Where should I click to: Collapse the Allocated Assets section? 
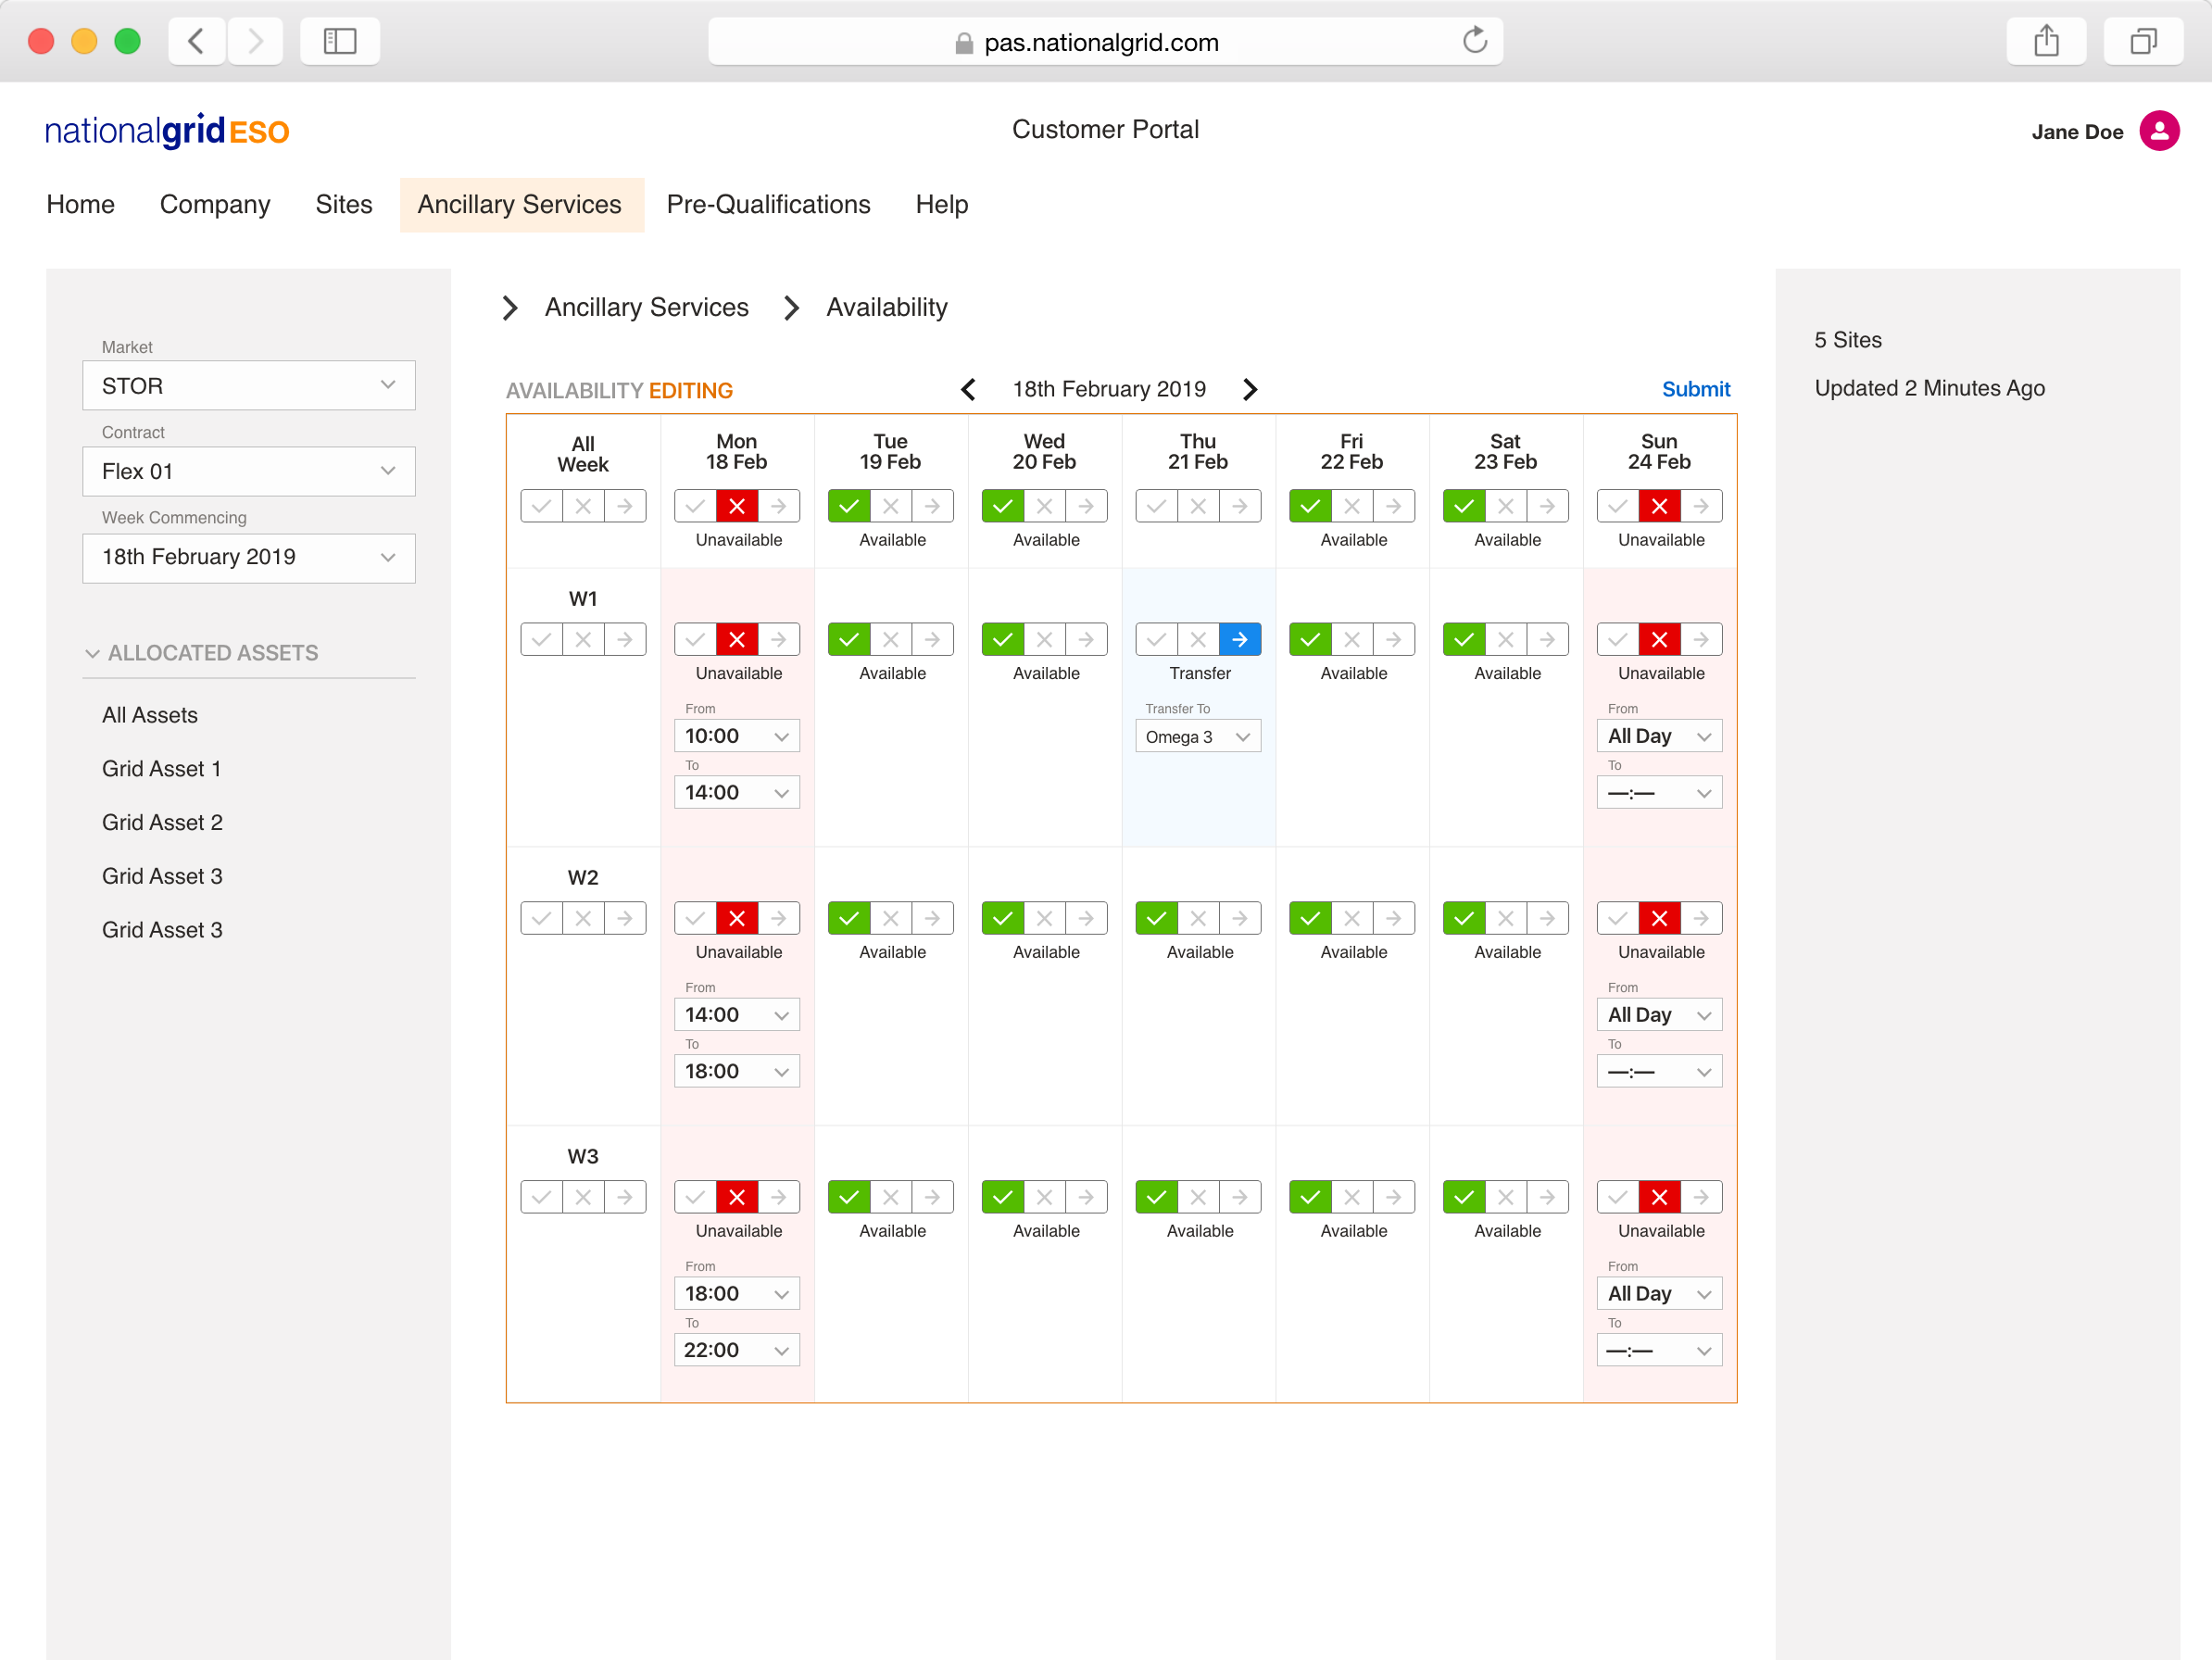click(92, 653)
